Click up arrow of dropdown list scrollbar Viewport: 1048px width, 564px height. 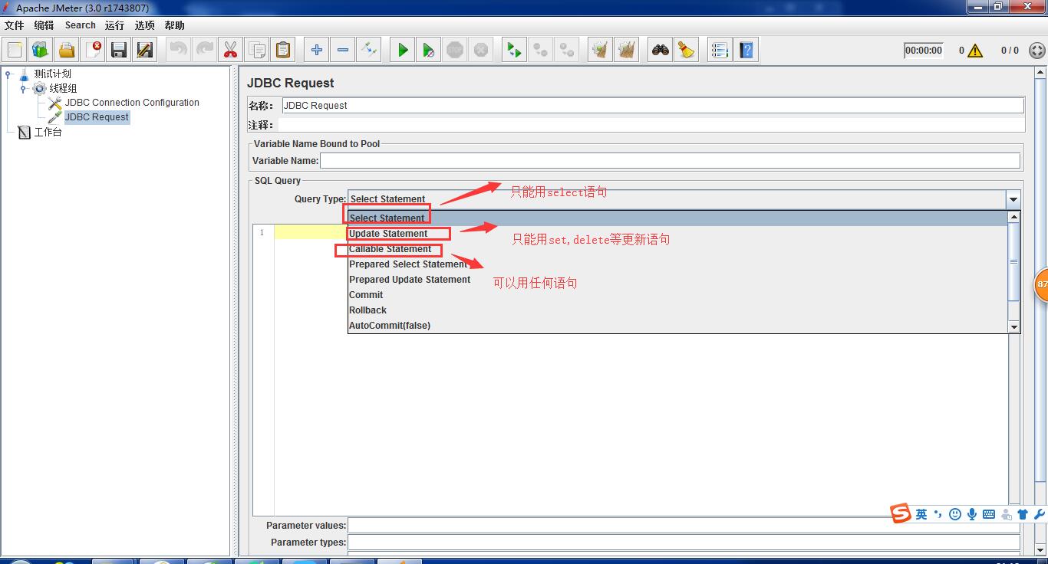coord(1013,217)
